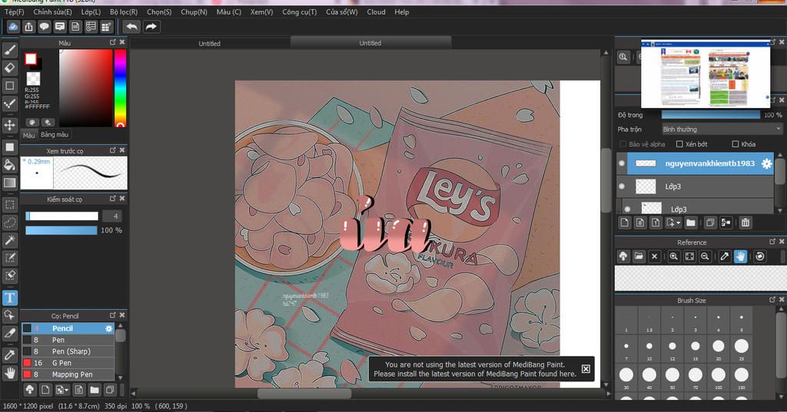Select the Pen (Sharp) brush

coord(68,351)
